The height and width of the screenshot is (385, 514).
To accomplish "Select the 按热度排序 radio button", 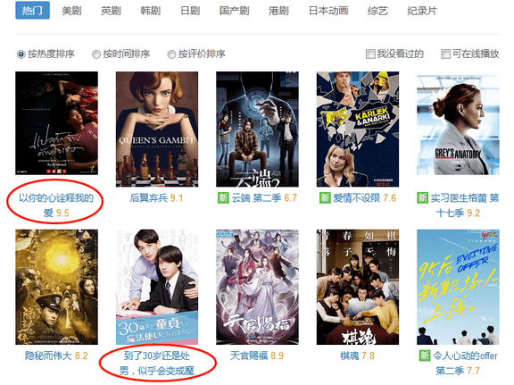I will pyautogui.click(x=21, y=54).
